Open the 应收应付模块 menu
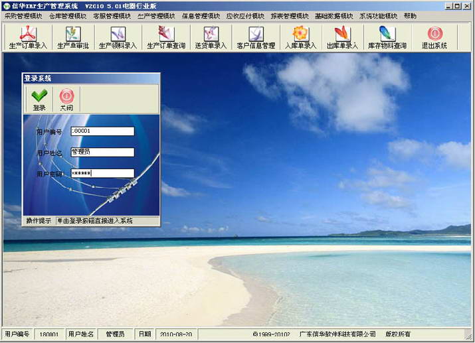This screenshot has width=475, height=343. pyautogui.click(x=245, y=16)
